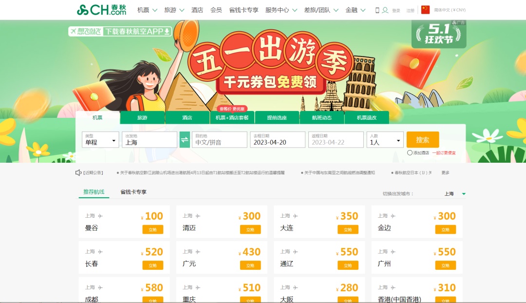Click the download app banner 下载春秋航空APP

tap(120, 31)
